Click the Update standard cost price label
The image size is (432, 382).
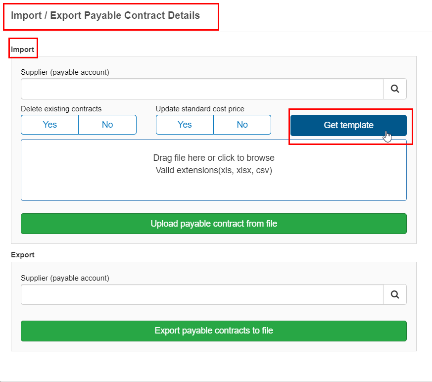click(200, 109)
